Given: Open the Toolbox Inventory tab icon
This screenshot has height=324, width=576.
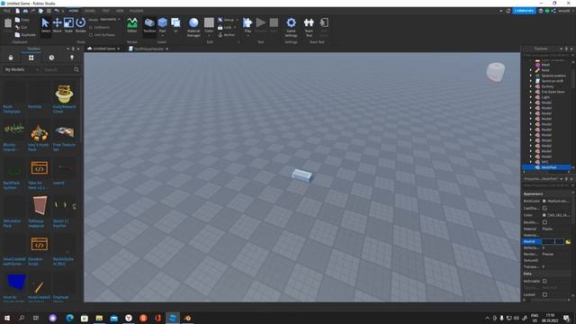Looking at the screenshot, I should point(31,58).
